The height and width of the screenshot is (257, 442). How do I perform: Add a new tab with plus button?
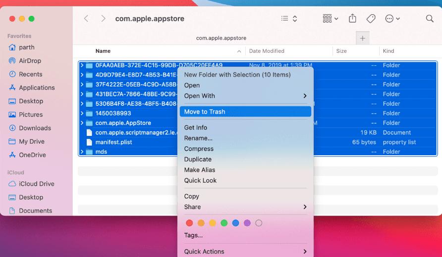[x=362, y=38]
